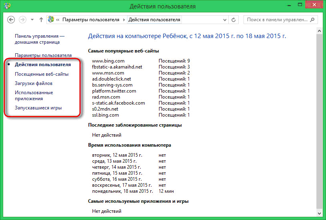Click the www.msn.com entry
The height and width of the screenshot is (220, 326).
click(108, 73)
